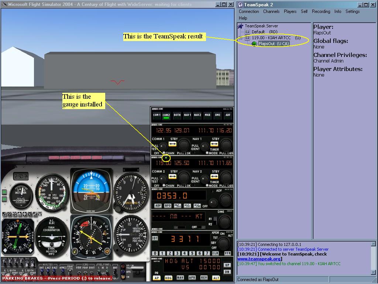This screenshot has height=284, width=378.
Task: Open TeamSpeak Connection menu
Action: [x=249, y=11]
